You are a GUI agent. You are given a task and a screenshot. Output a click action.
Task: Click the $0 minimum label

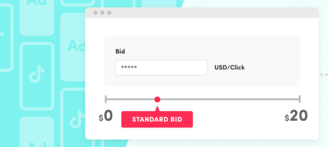pyautogui.click(x=106, y=116)
